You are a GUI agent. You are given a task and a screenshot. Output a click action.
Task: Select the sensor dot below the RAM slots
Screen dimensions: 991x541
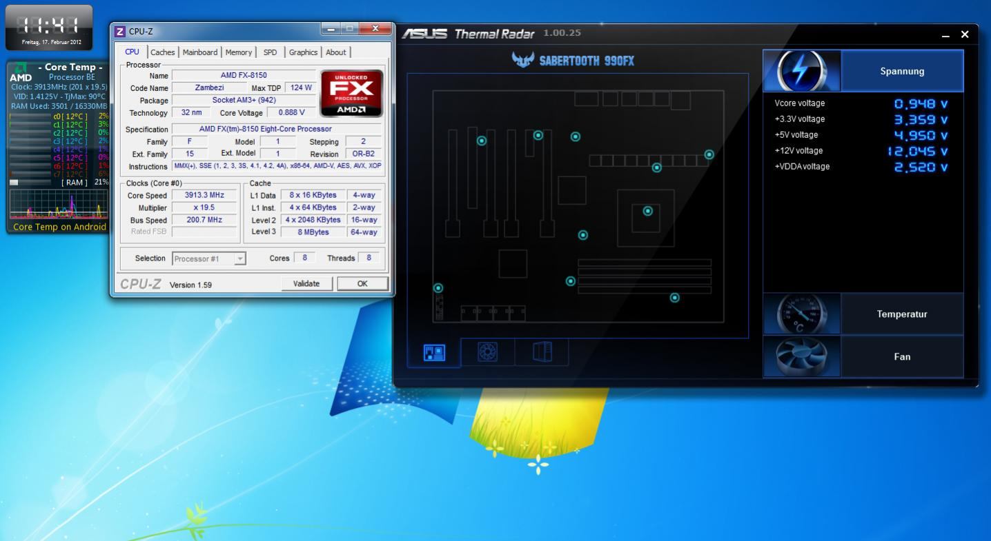(675, 298)
